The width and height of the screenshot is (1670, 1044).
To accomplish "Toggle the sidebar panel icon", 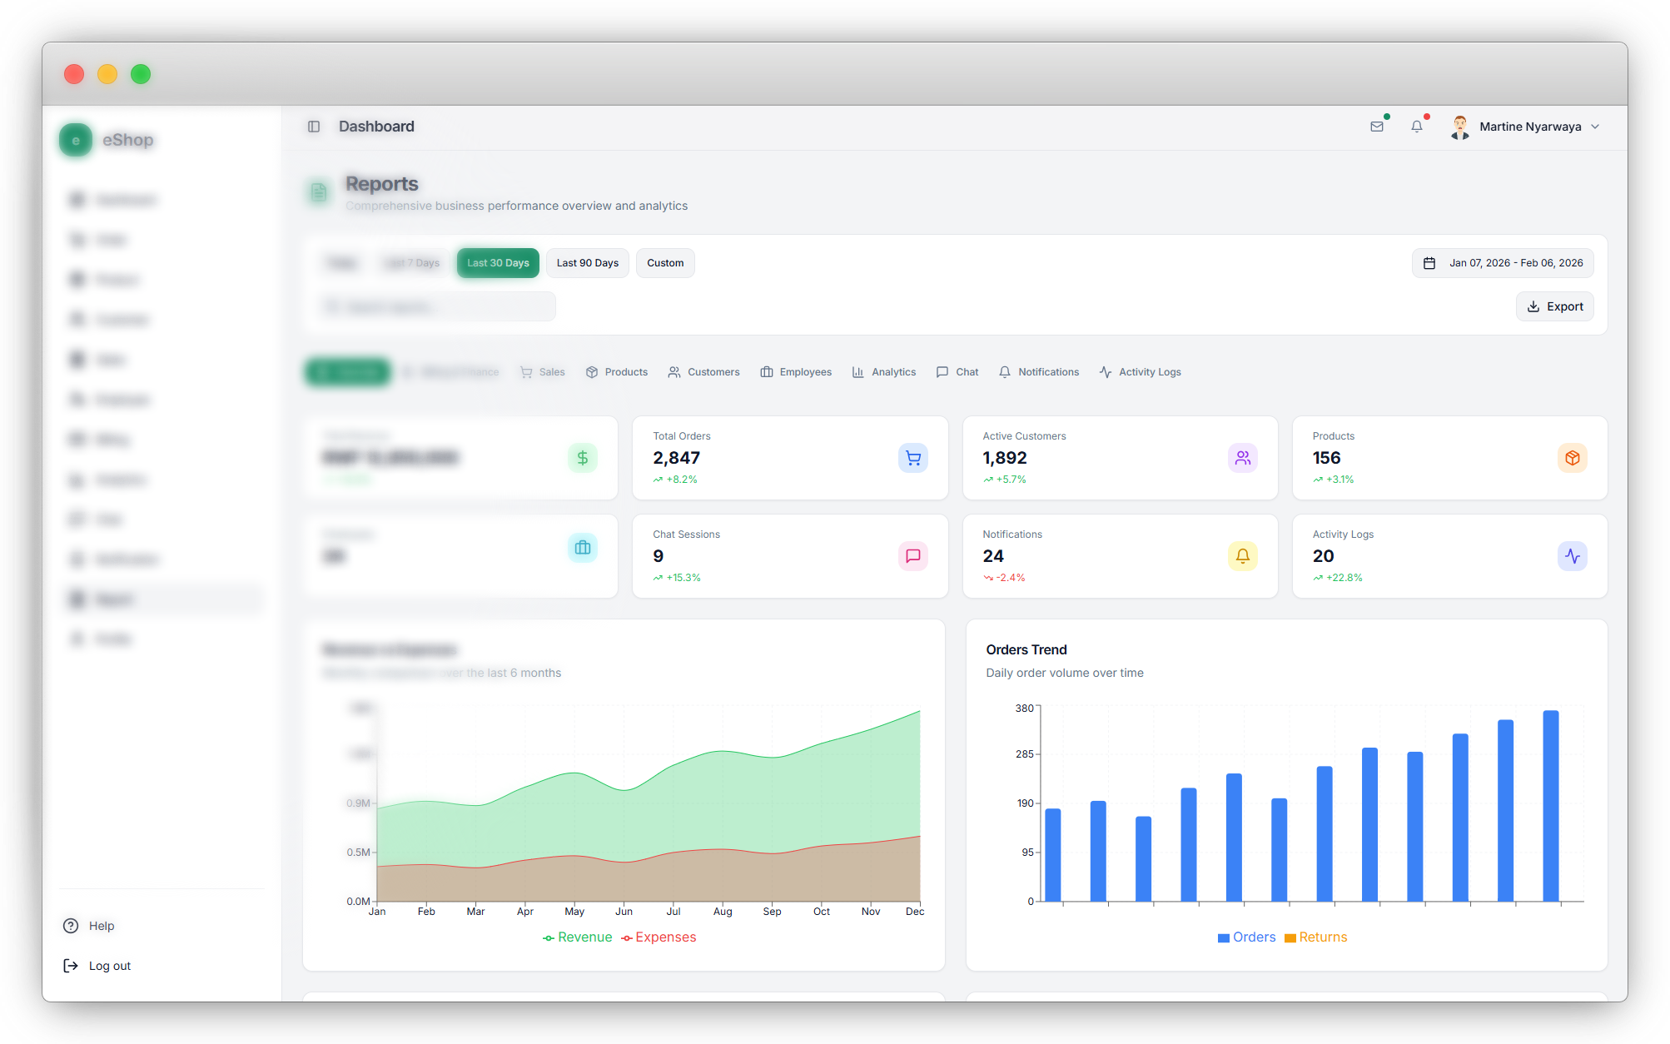I will (x=314, y=127).
